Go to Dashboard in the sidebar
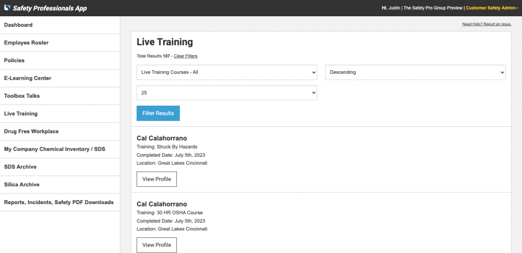 click(x=18, y=25)
